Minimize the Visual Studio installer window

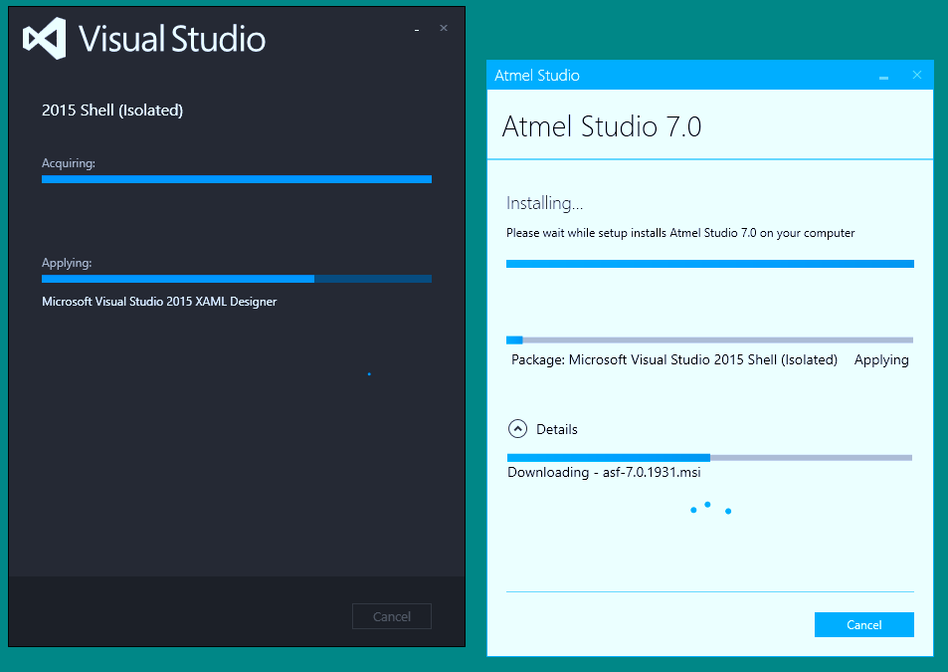(x=417, y=29)
